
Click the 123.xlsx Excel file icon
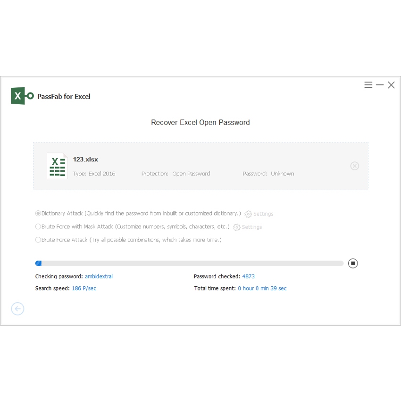coord(57,166)
